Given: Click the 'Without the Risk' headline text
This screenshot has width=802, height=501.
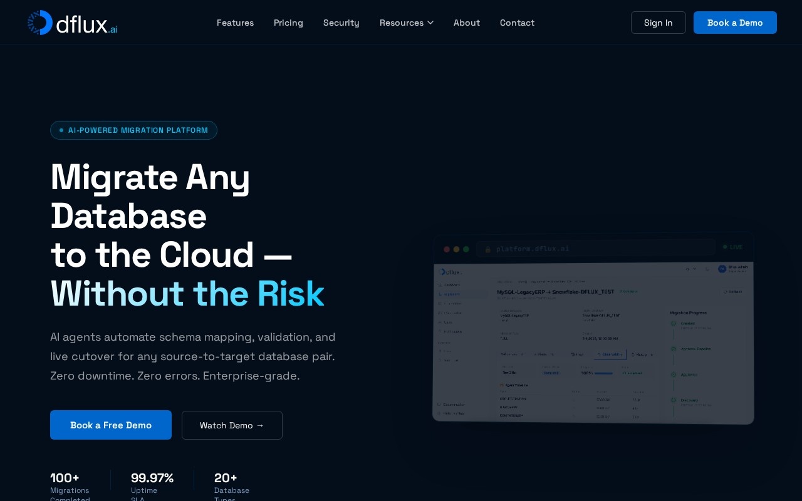Looking at the screenshot, I should click(x=187, y=293).
